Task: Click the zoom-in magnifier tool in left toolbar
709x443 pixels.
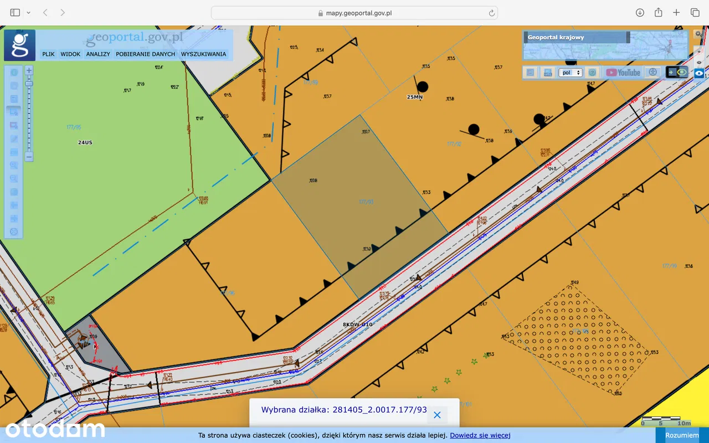Action: [14, 165]
